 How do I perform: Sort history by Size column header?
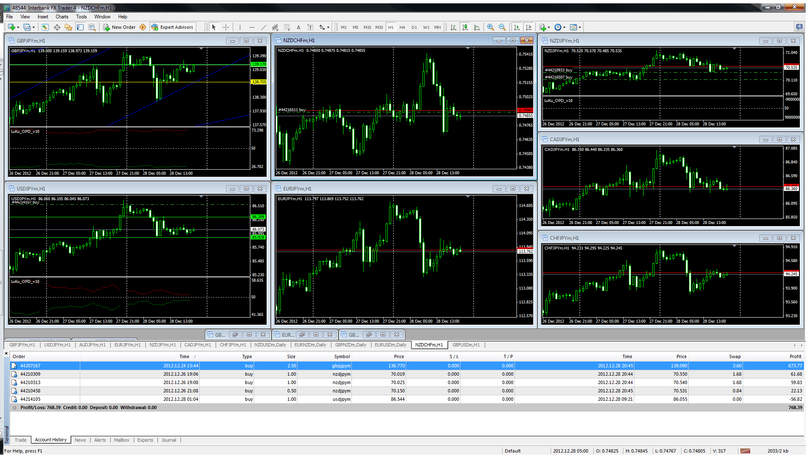click(x=276, y=356)
